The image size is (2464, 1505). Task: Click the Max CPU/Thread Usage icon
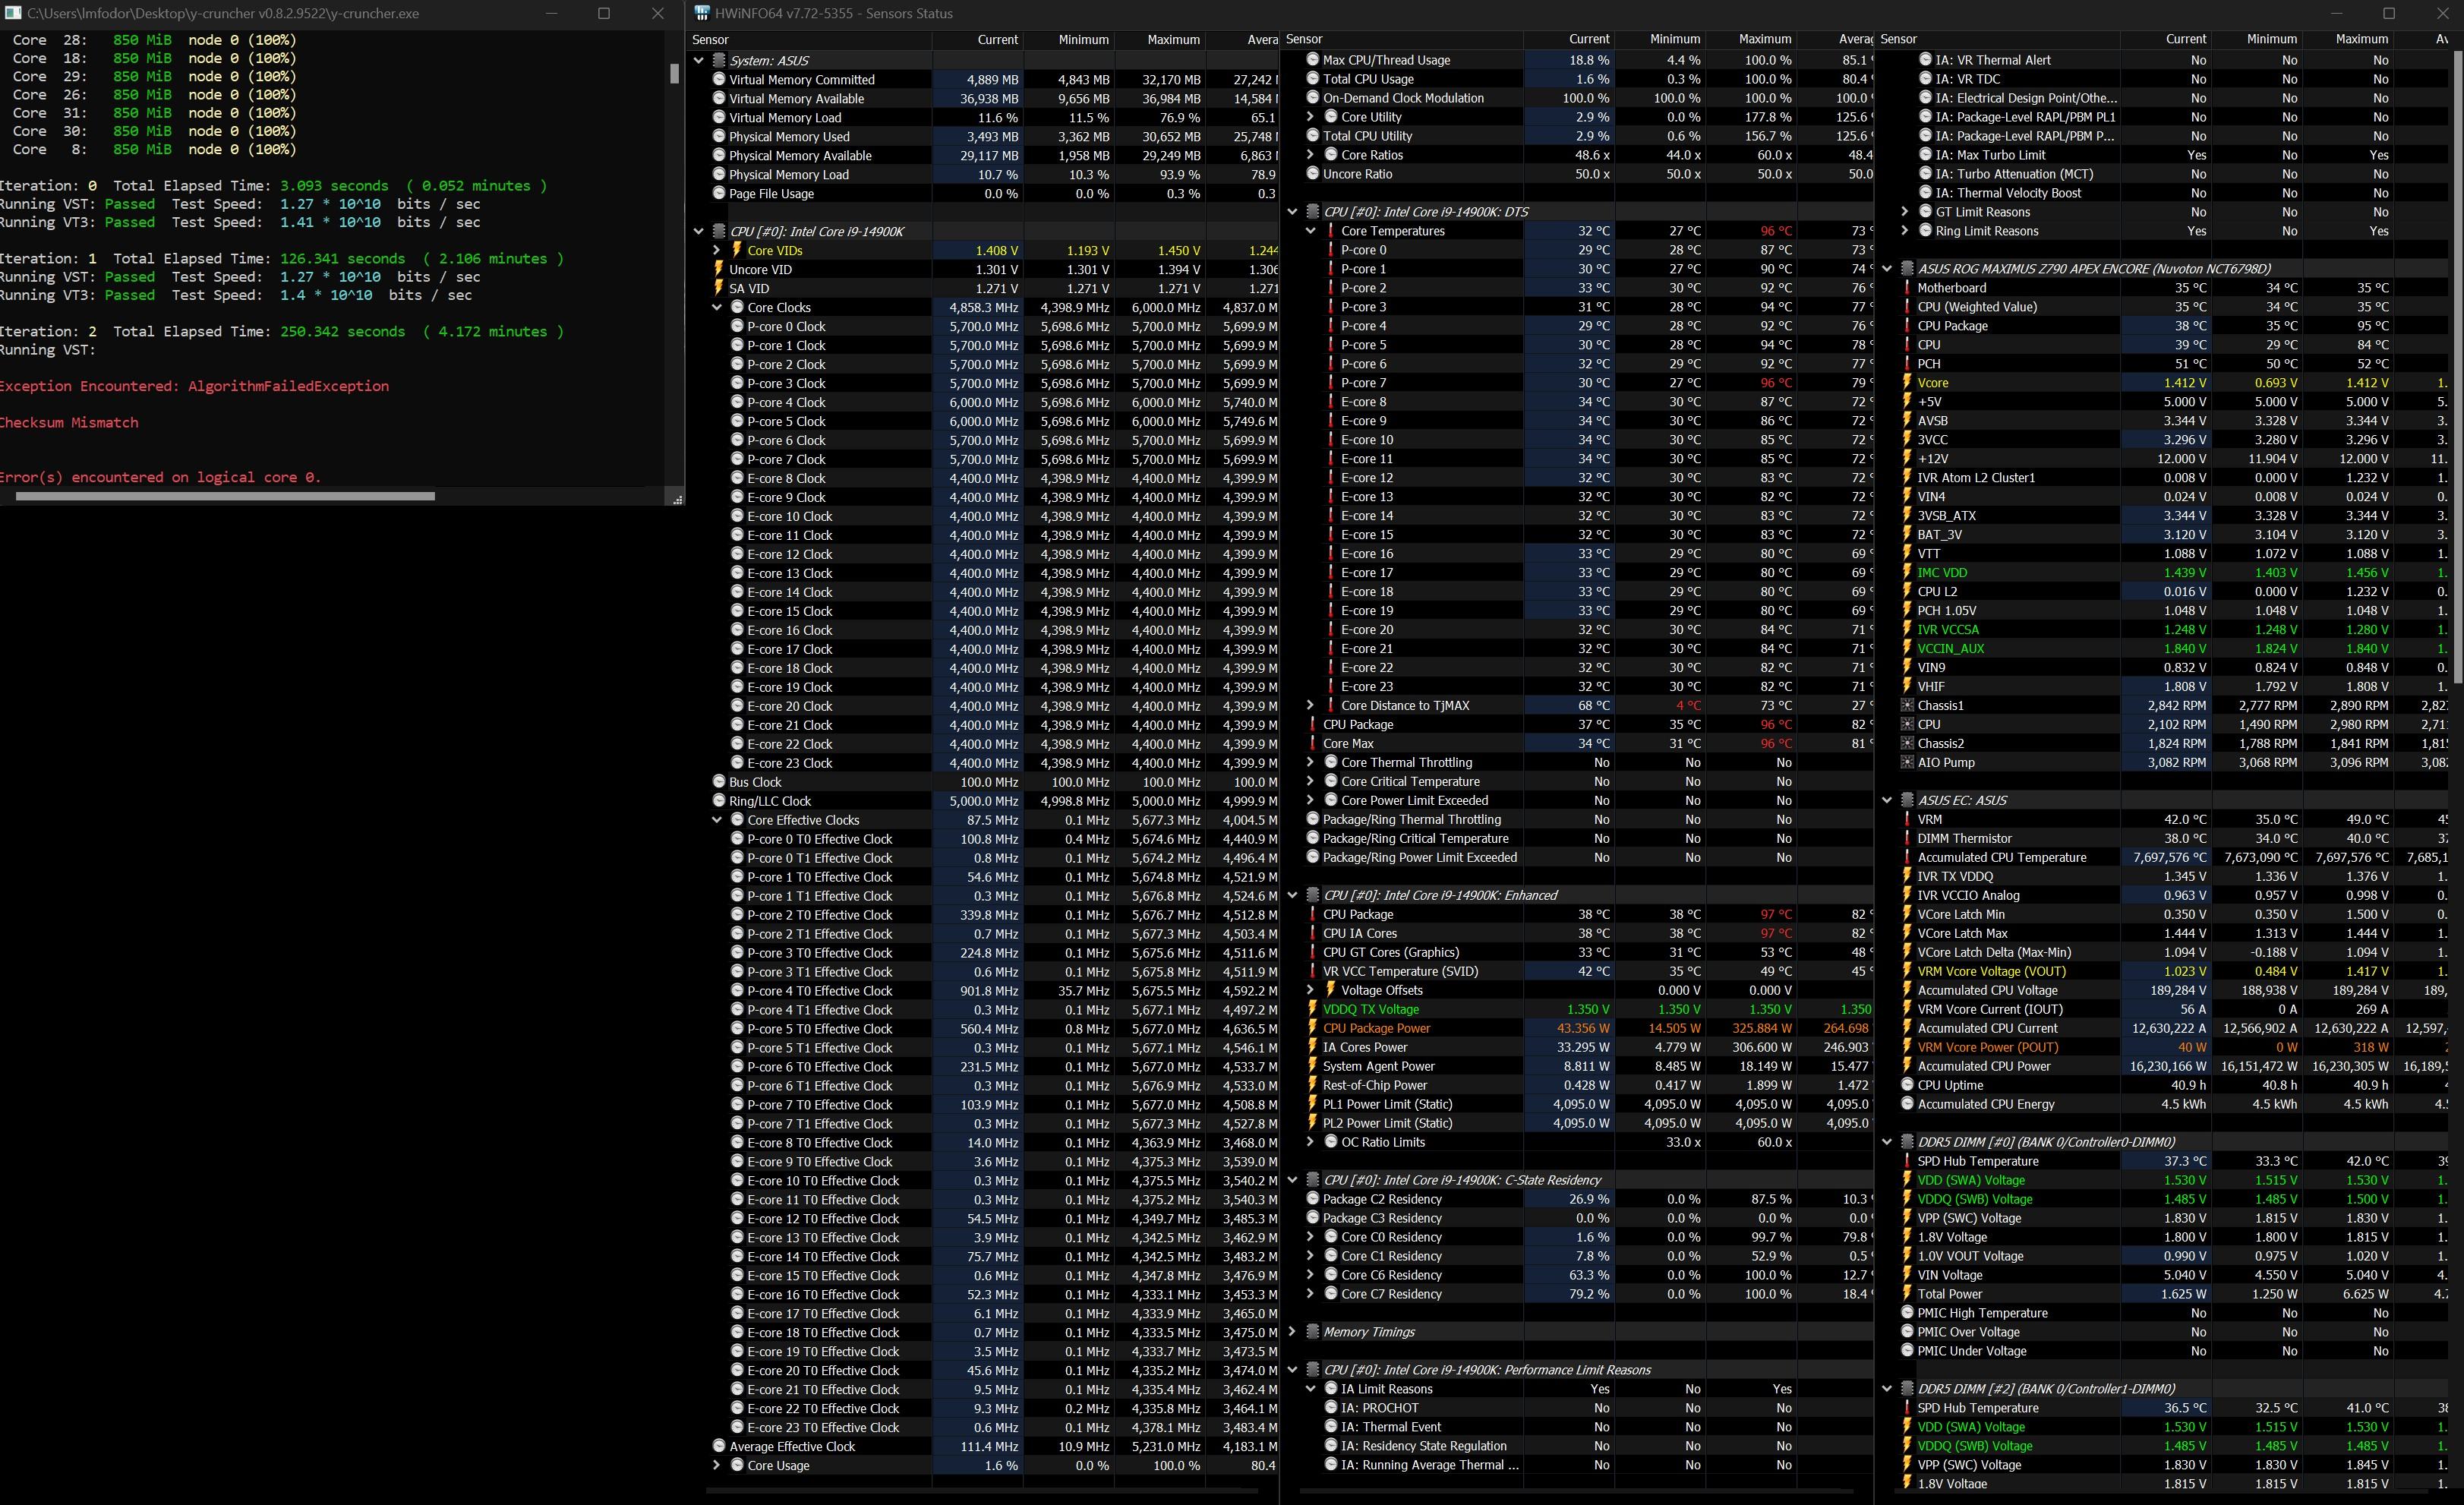(x=1312, y=60)
